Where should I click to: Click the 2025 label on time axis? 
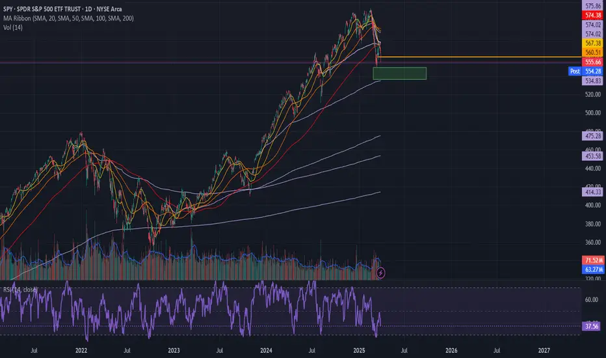pyautogui.click(x=359, y=350)
